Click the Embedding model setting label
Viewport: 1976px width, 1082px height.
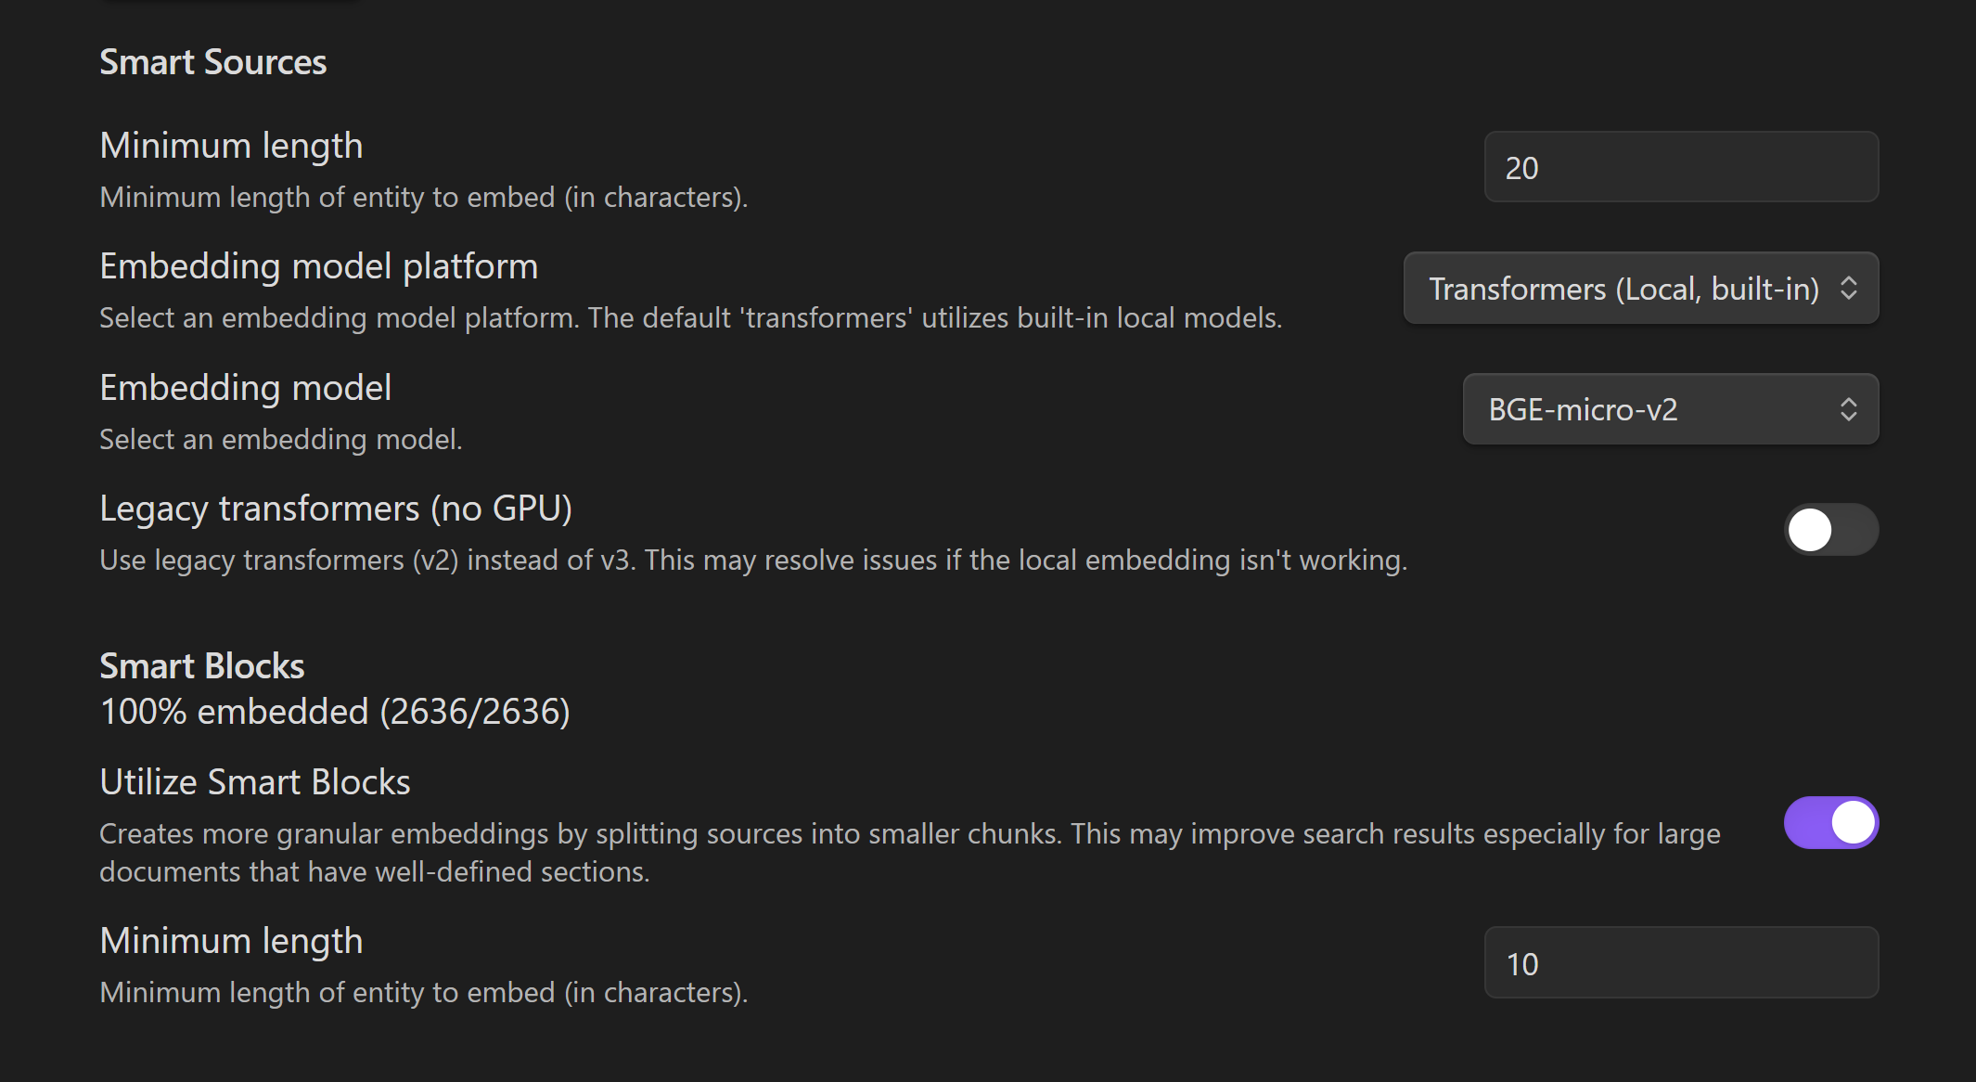click(x=246, y=388)
